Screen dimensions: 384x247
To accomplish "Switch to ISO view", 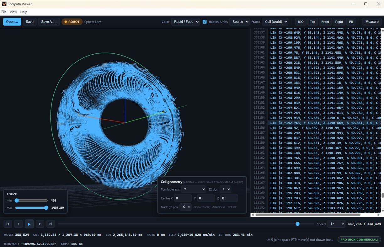I will [x=301, y=22].
